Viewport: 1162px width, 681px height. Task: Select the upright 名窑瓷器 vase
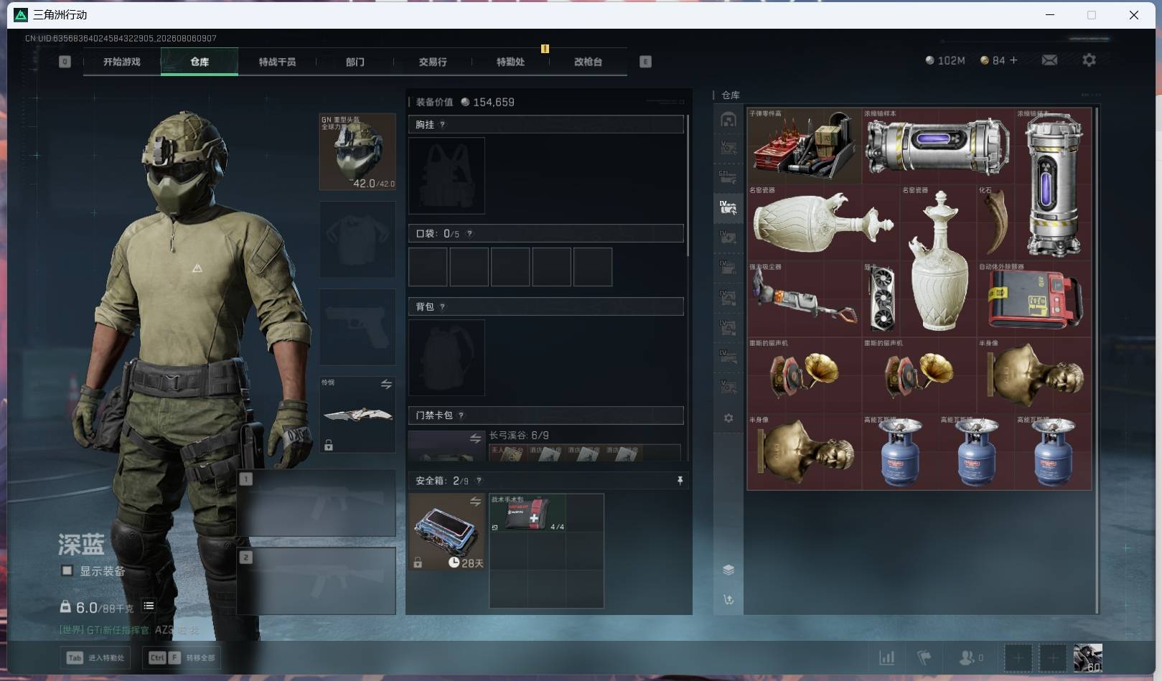tap(938, 260)
